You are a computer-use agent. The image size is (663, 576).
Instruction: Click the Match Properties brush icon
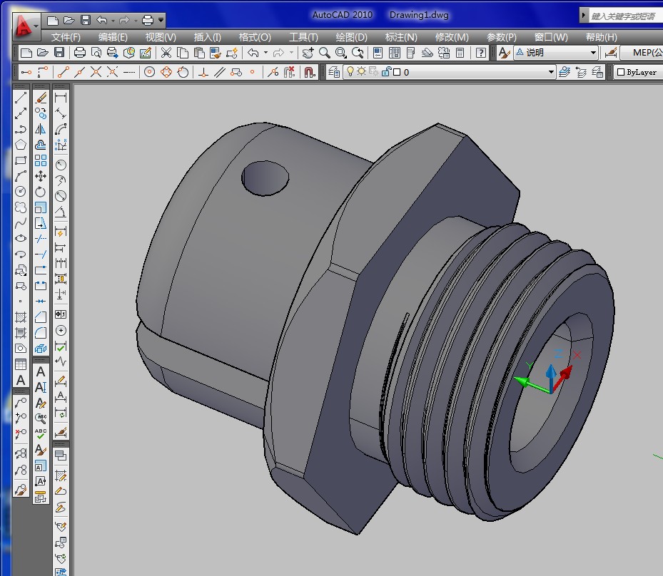tap(216, 53)
